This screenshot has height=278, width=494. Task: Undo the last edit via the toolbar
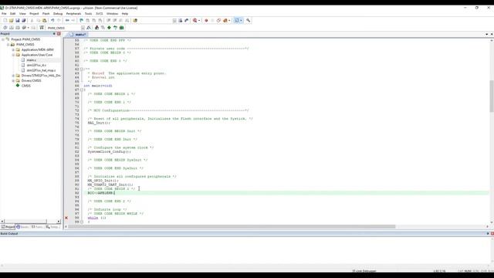click(52, 21)
